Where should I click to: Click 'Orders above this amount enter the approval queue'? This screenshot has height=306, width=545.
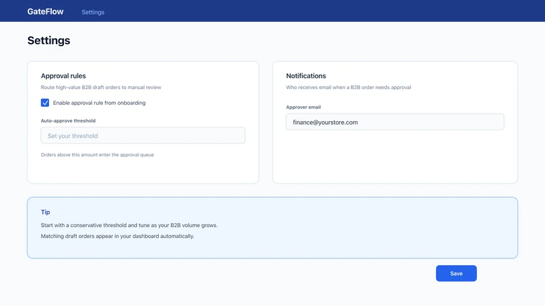(x=97, y=155)
